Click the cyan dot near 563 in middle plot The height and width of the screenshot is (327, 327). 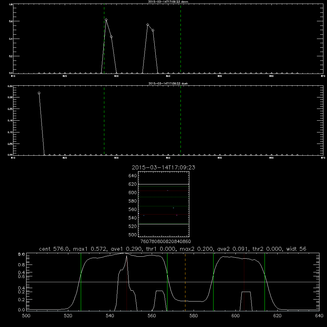tap(173, 208)
